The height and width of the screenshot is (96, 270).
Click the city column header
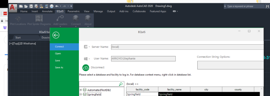[206, 89]
